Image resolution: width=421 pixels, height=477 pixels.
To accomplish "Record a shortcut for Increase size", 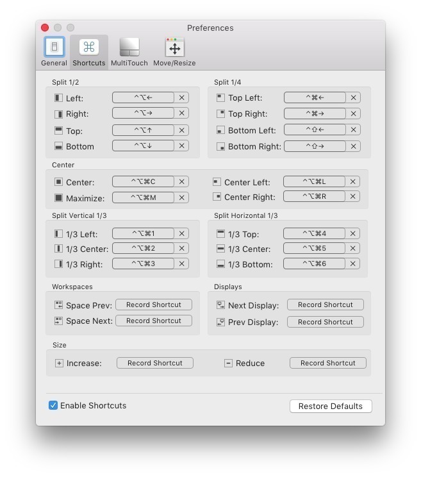I will [x=154, y=363].
